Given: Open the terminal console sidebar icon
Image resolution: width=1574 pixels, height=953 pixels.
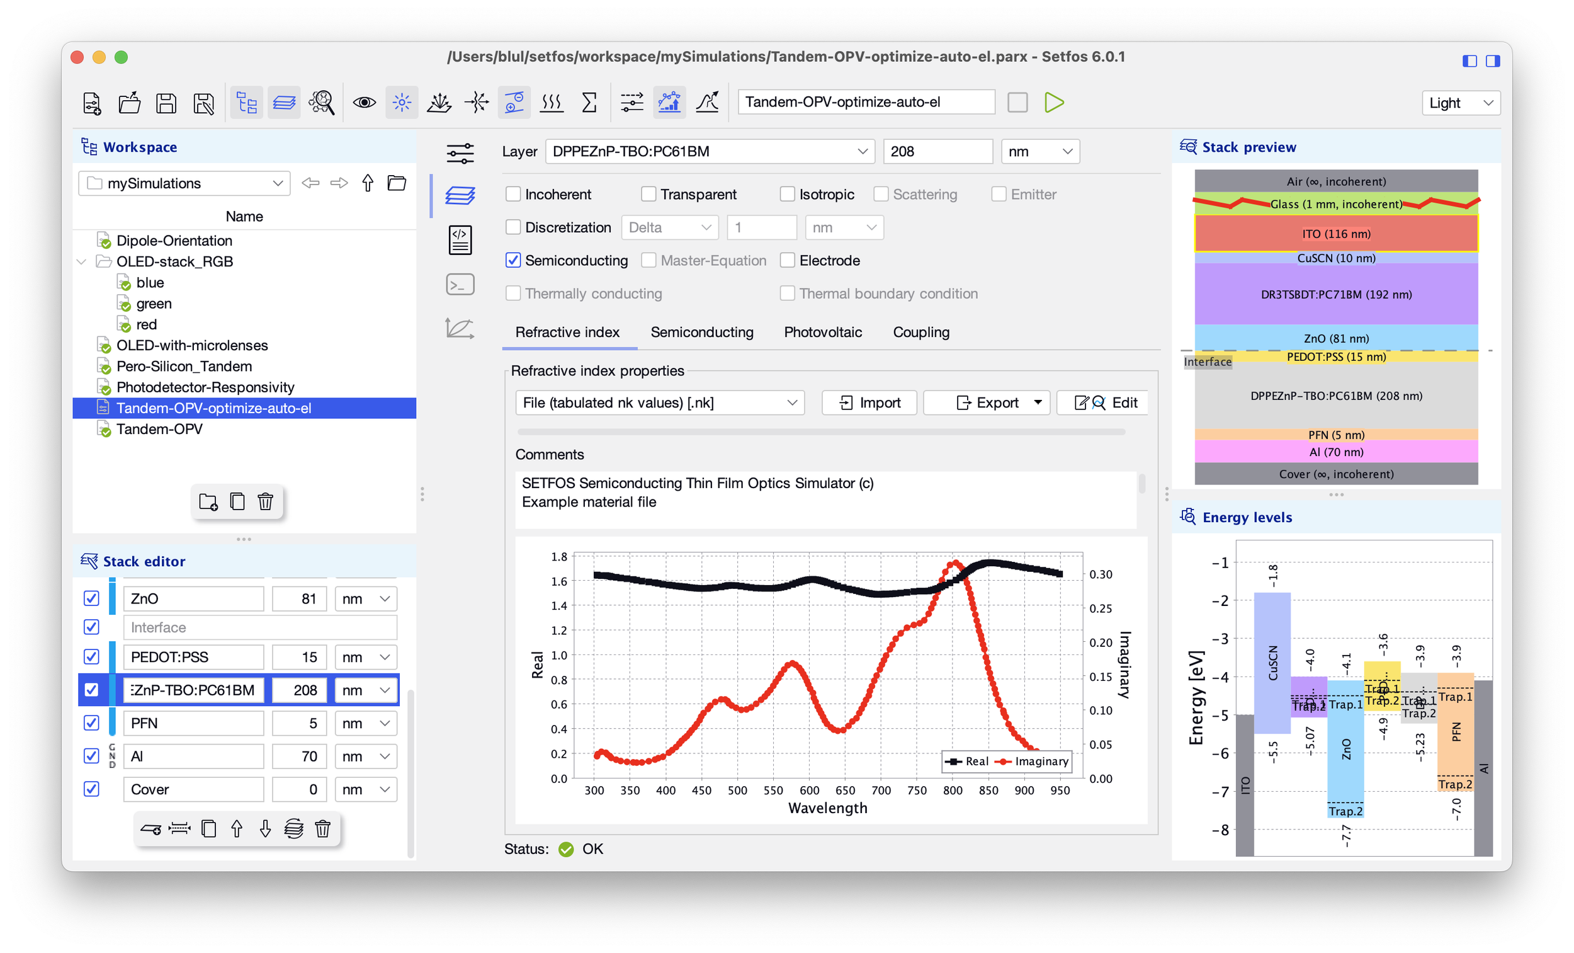Looking at the screenshot, I should (460, 285).
